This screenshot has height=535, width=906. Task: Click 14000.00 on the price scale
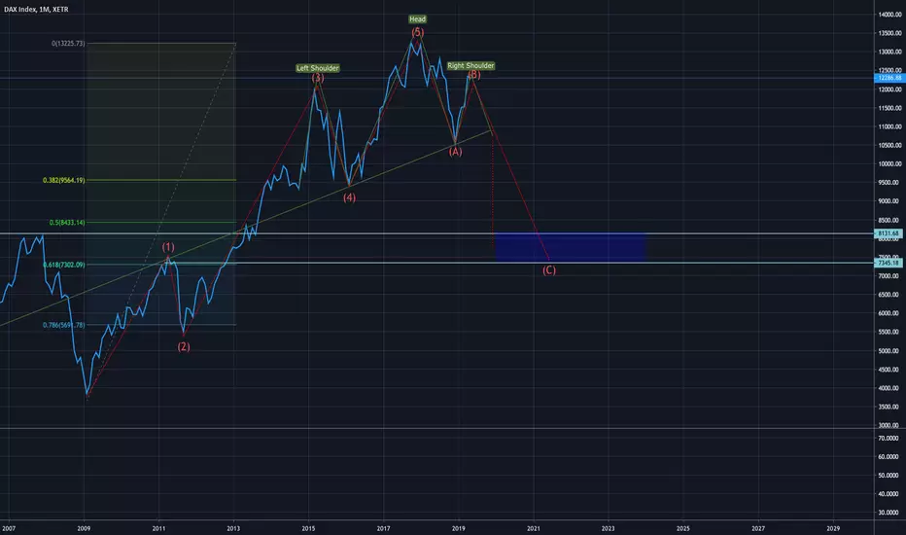click(889, 15)
